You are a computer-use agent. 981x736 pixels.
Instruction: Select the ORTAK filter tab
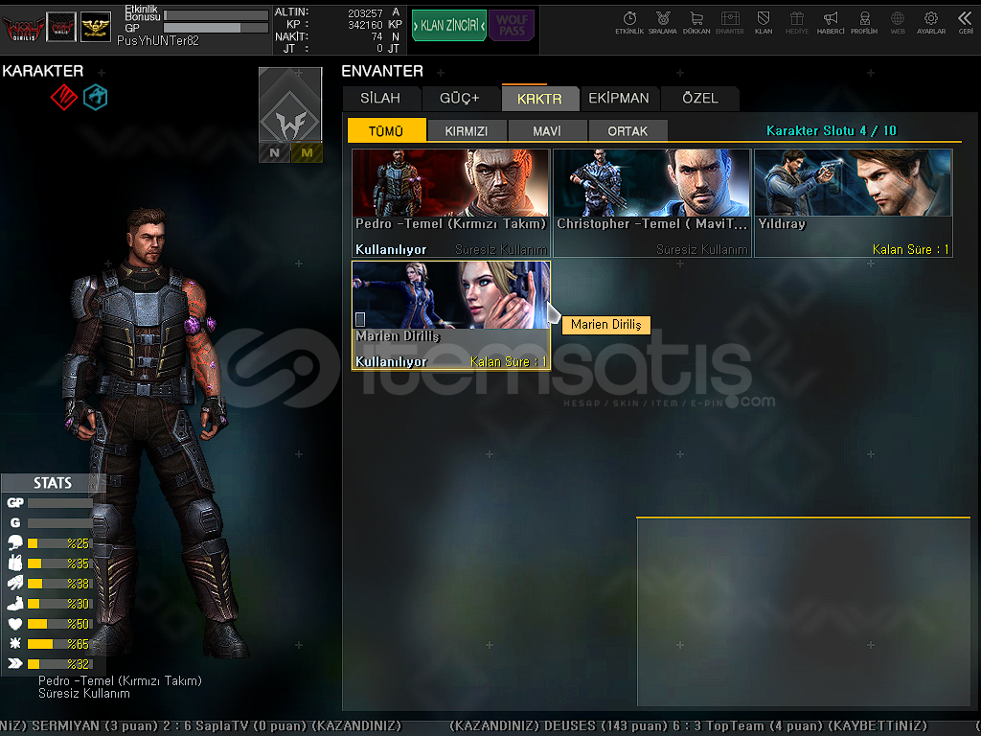[627, 130]
